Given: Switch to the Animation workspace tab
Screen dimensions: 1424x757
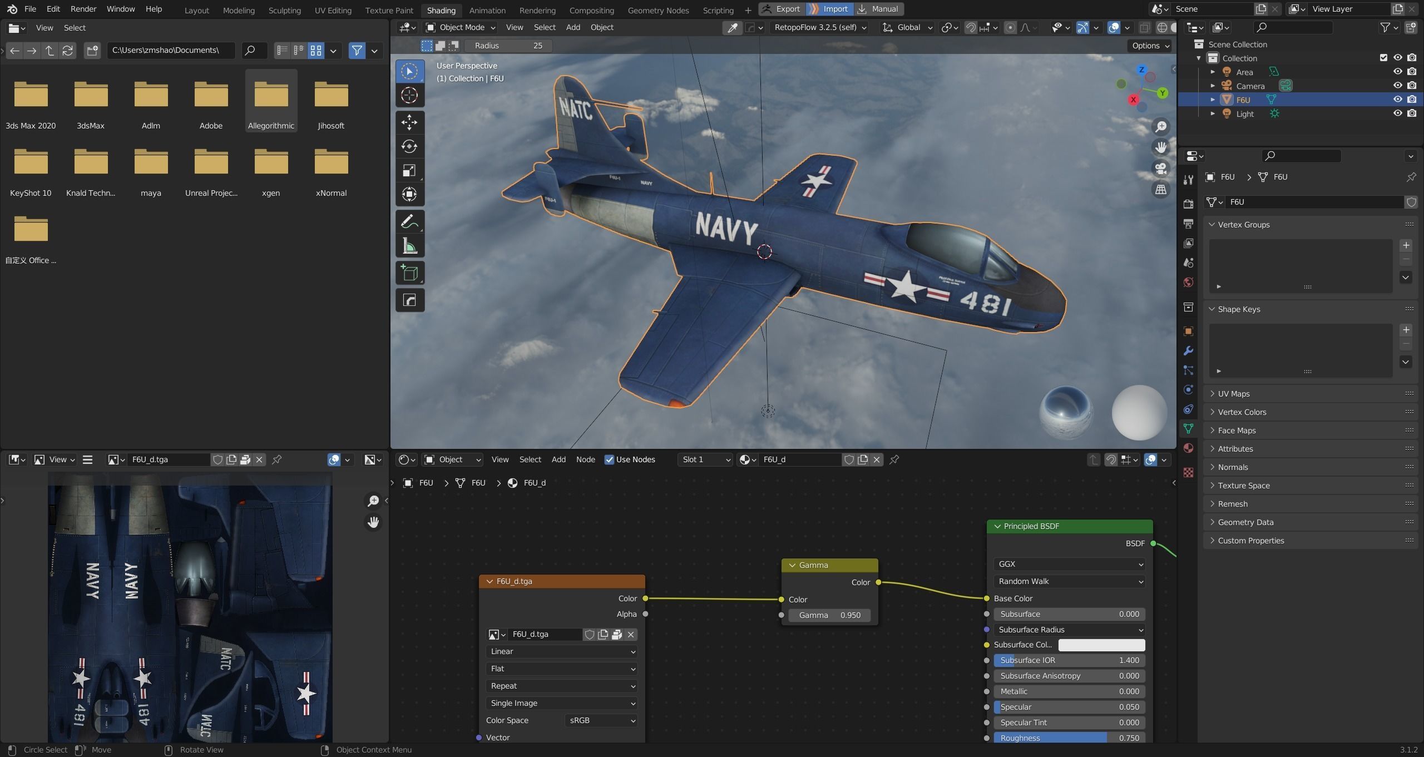Looking at the screenshot, I should click(487, 10).
